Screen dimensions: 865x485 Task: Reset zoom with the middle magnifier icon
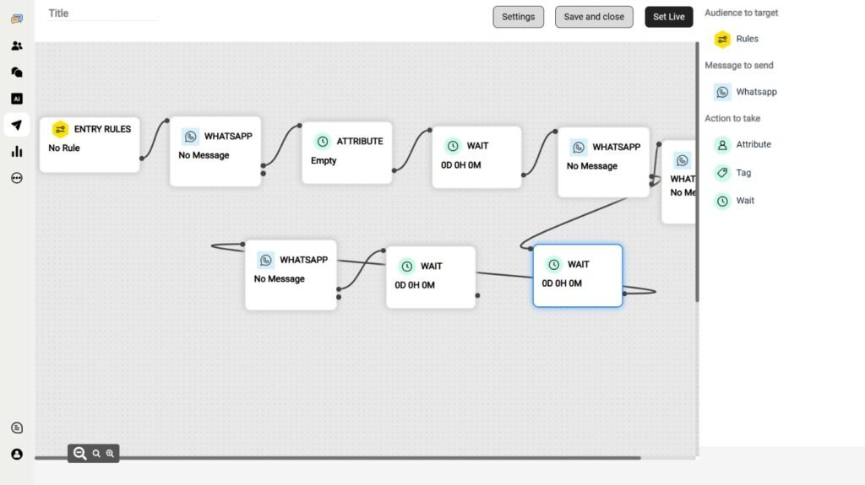96,454
